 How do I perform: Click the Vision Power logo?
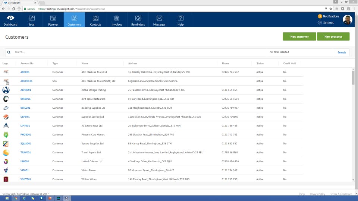pyautogui.click(x=6, y=170)
